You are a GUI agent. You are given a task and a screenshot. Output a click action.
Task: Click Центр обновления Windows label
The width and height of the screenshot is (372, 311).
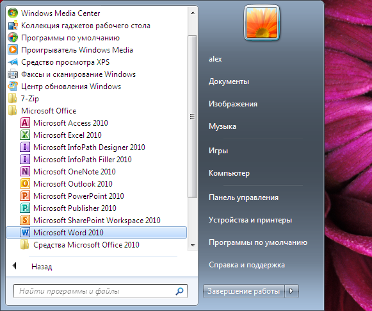71,87
